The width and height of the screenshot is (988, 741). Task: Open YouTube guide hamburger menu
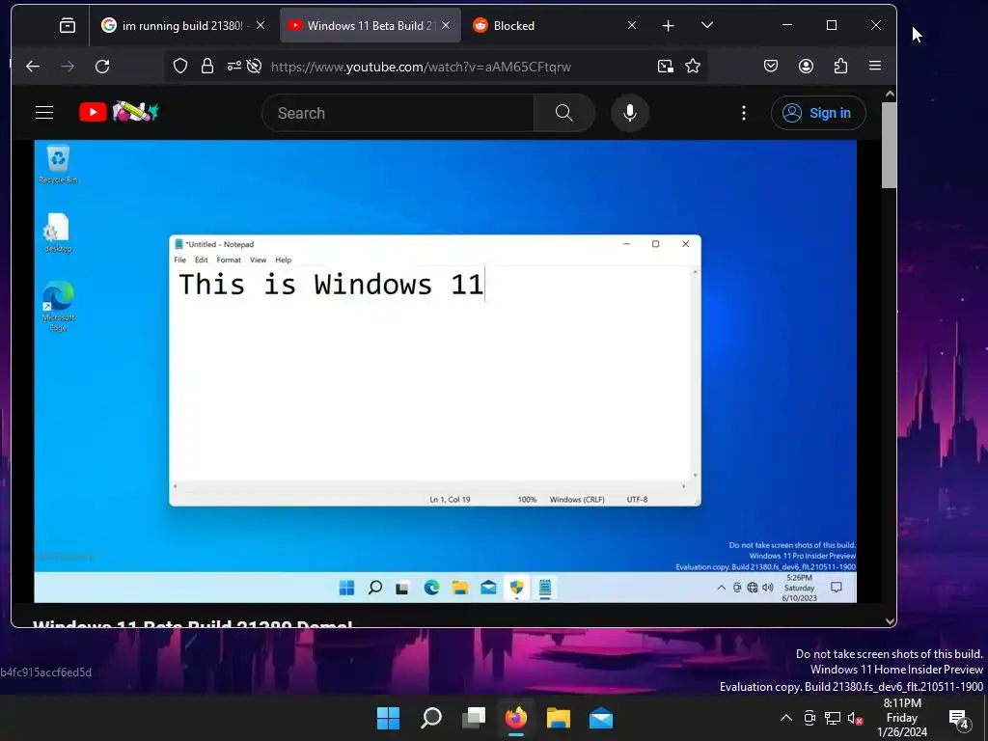pos(44,113)
